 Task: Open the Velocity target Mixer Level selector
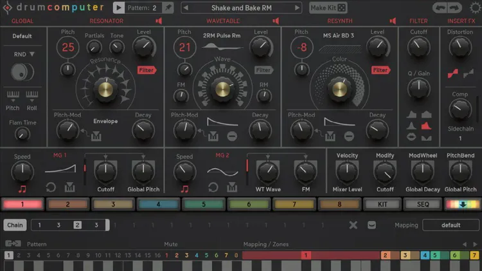[347, 189]
